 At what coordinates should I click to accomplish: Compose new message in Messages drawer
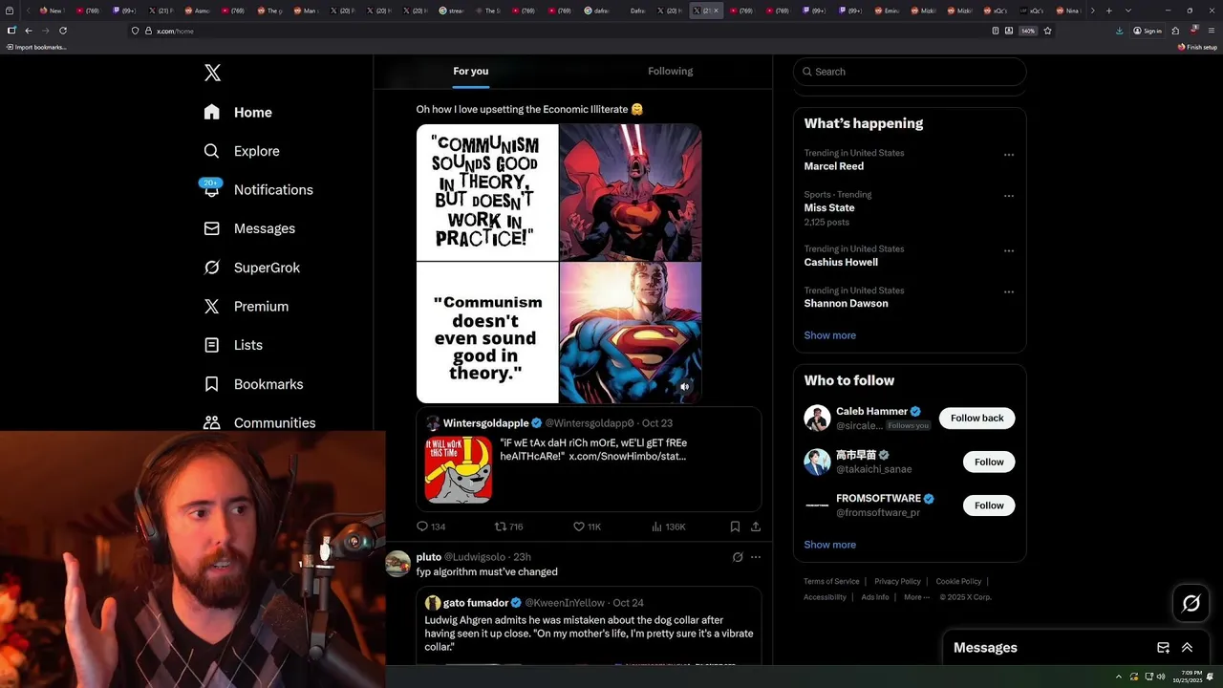[x=1163, y=648]
